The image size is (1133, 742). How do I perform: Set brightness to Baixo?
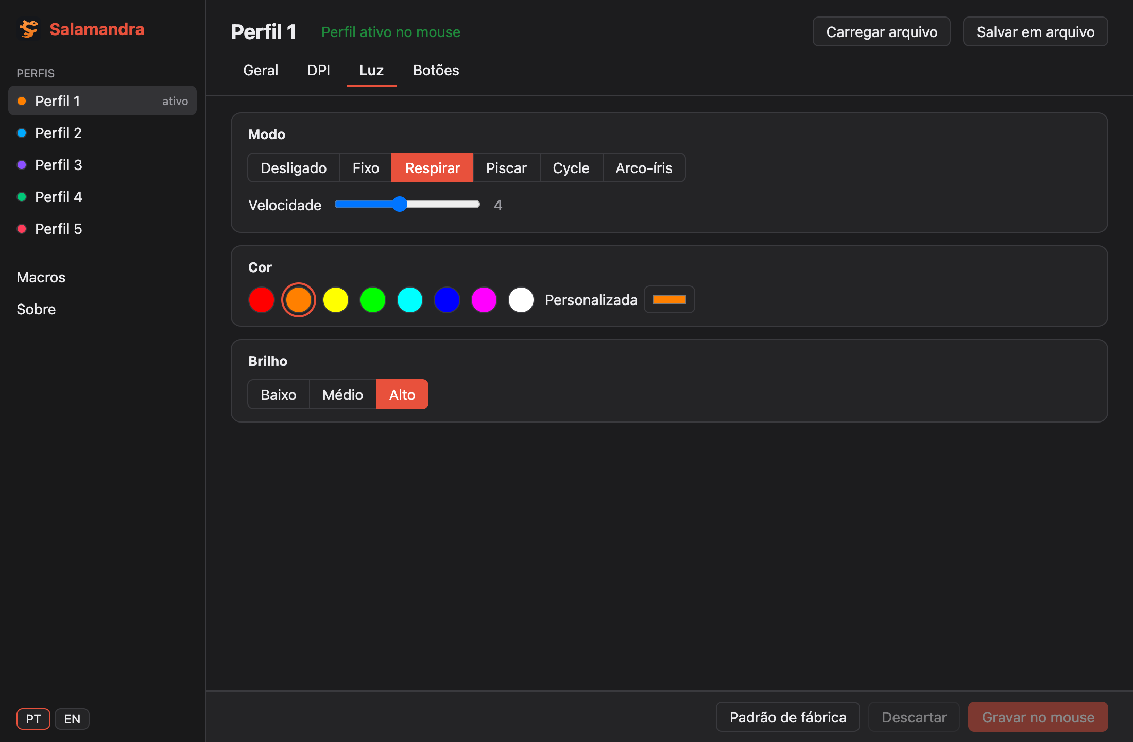click(279, 395)
